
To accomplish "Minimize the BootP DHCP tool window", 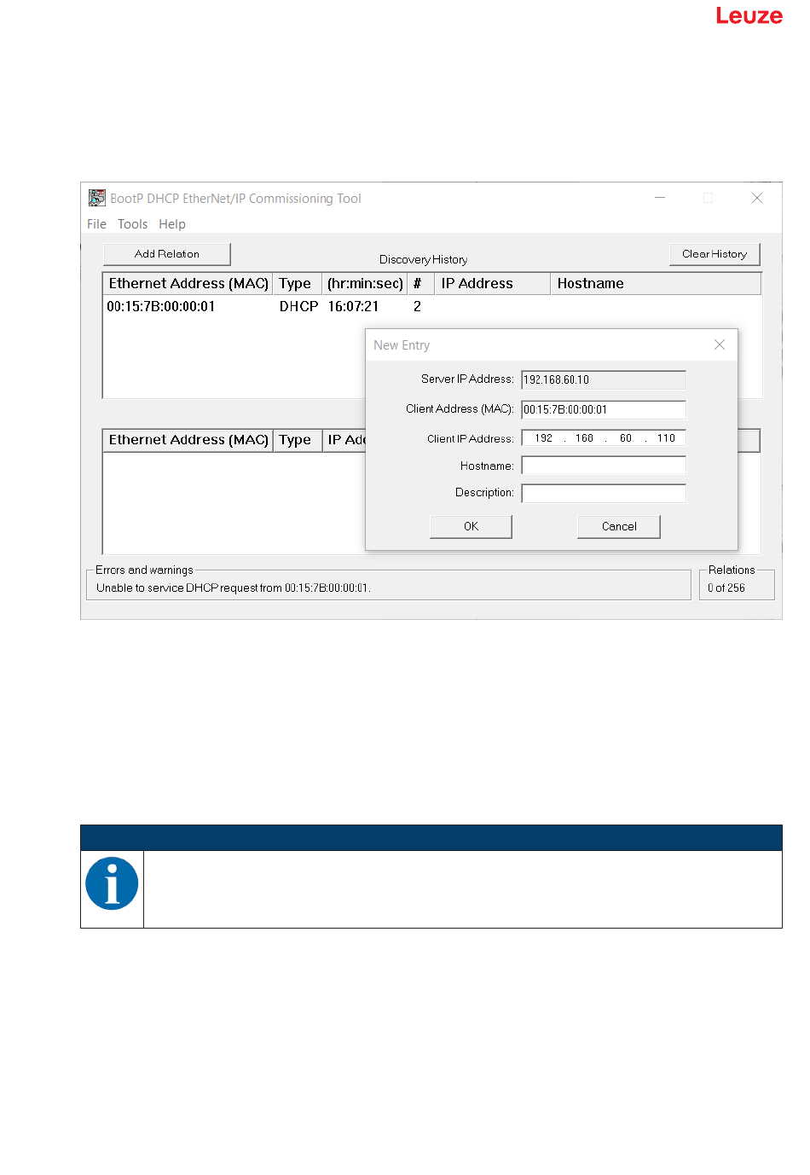I will tap(660, 198).
